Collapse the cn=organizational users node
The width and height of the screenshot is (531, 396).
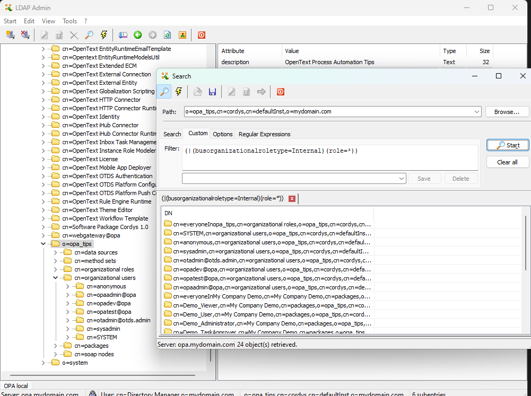point(56,278)
